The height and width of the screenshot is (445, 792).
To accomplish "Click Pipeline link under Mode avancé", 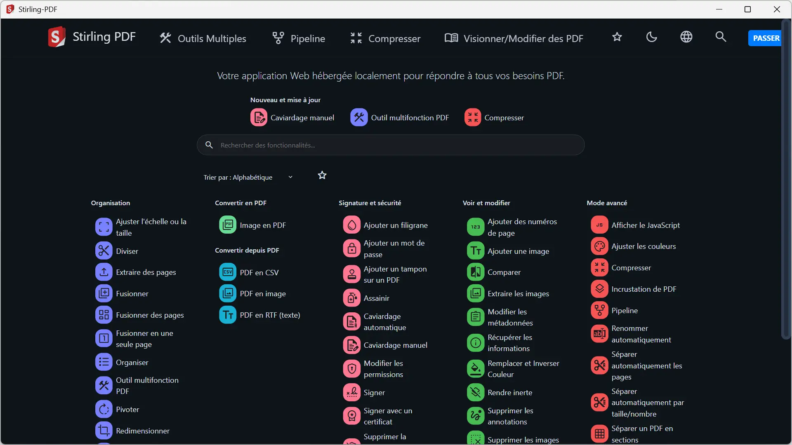I will (625, 311).
